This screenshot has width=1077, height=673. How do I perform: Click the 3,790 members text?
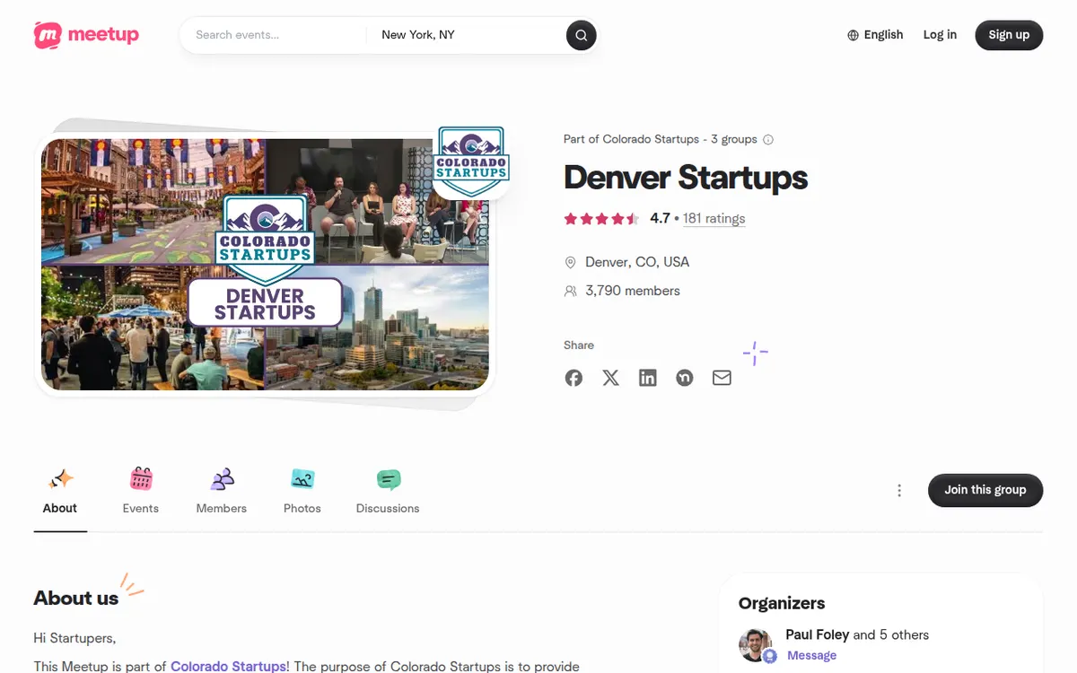tap(633, 291)
